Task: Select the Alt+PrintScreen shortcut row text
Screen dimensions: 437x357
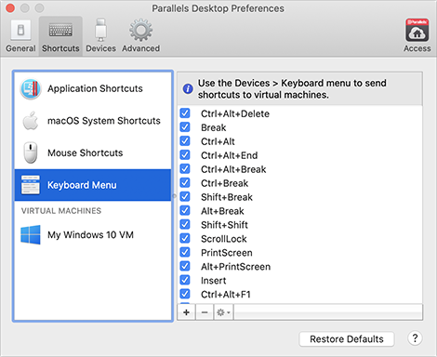Action: coord(235,267)
